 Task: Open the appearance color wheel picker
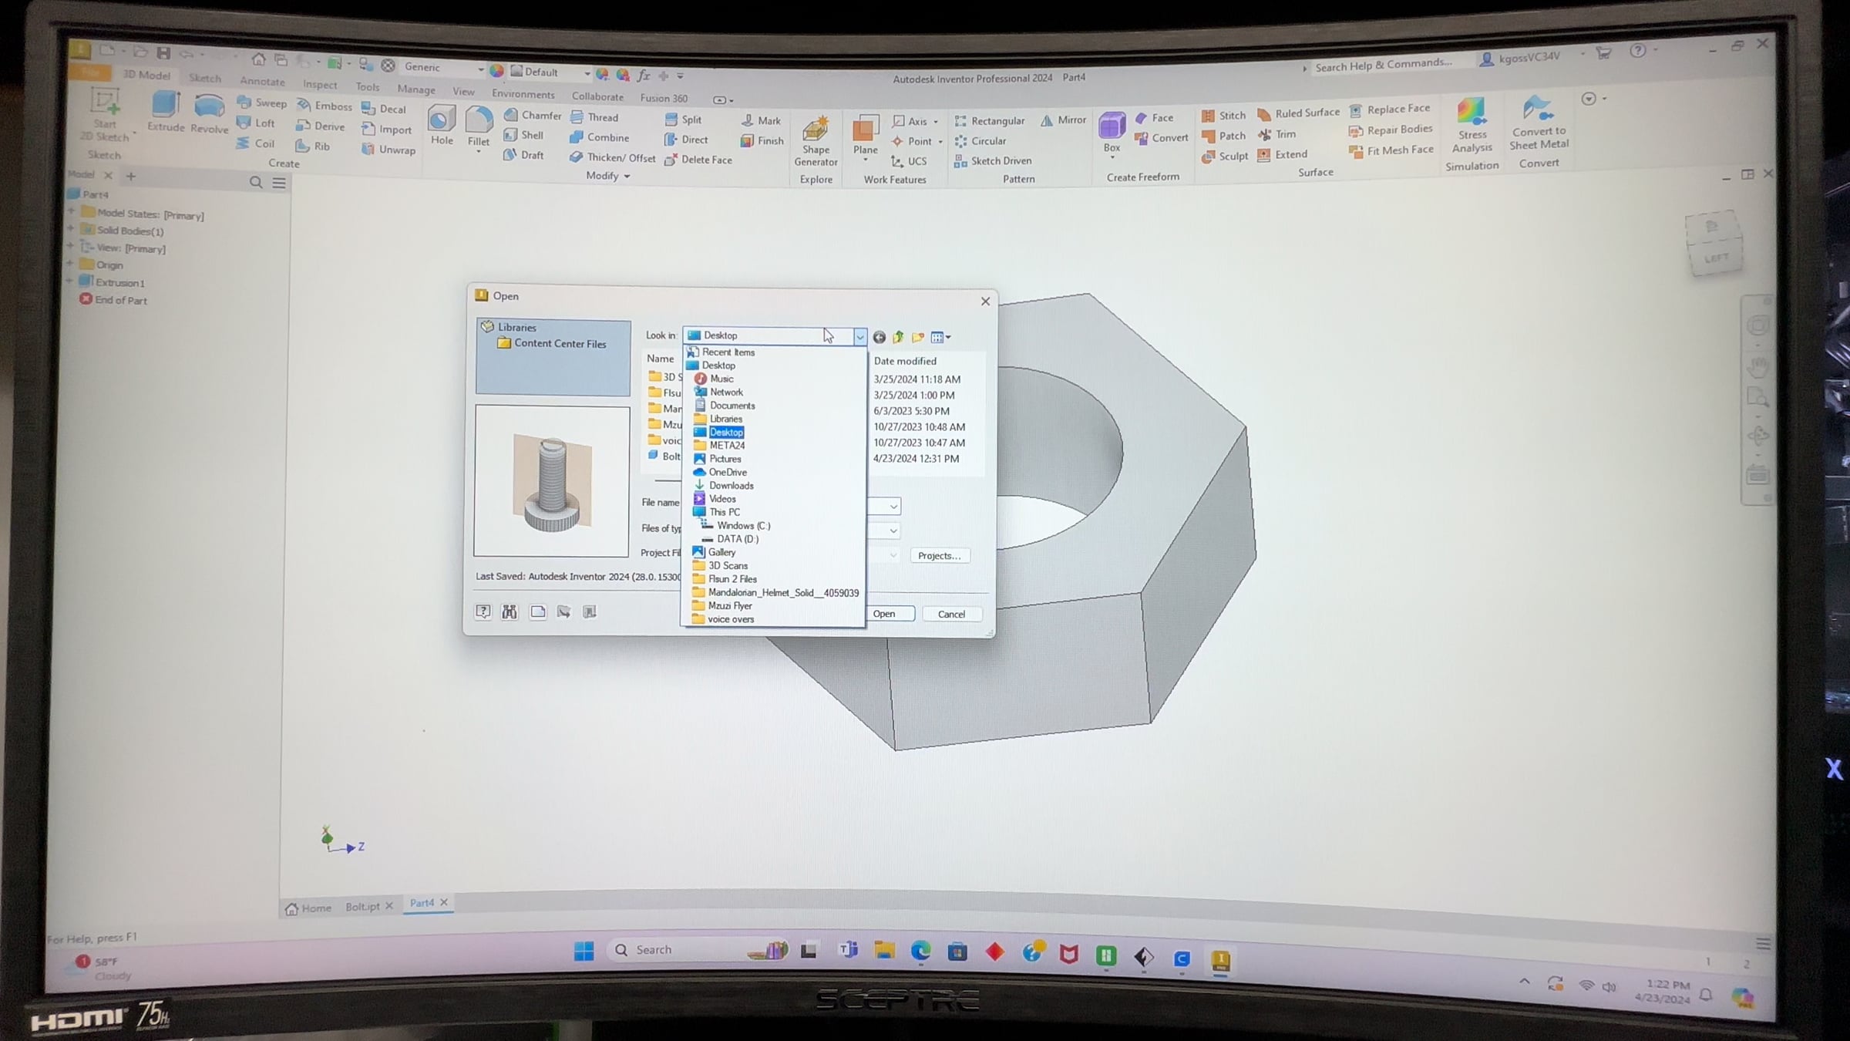tap(497, 71)
